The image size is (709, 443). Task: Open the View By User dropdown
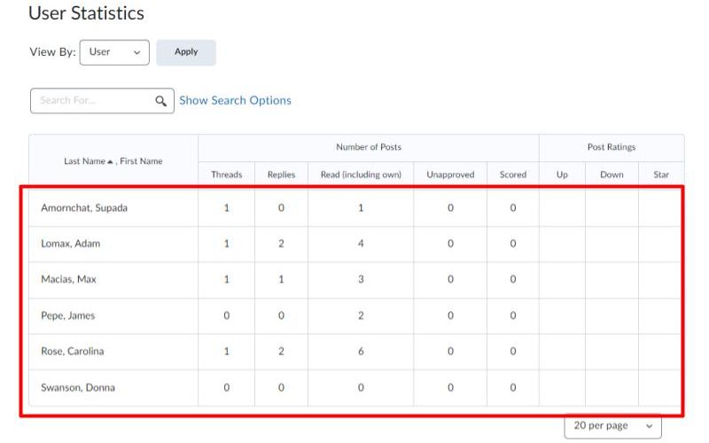(114, 52)
